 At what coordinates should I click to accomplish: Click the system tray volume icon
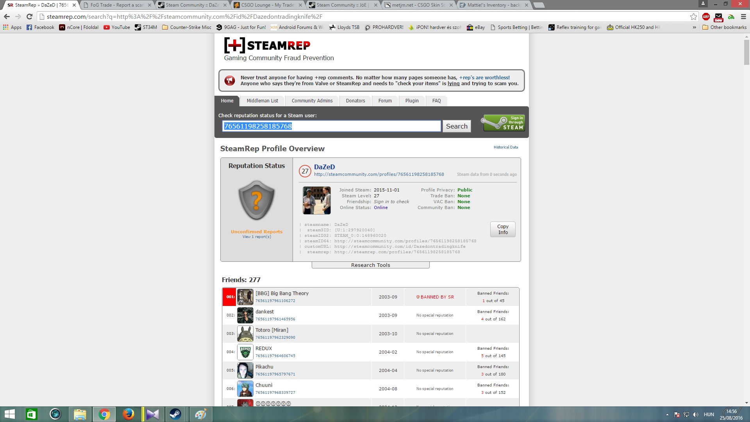695,415
